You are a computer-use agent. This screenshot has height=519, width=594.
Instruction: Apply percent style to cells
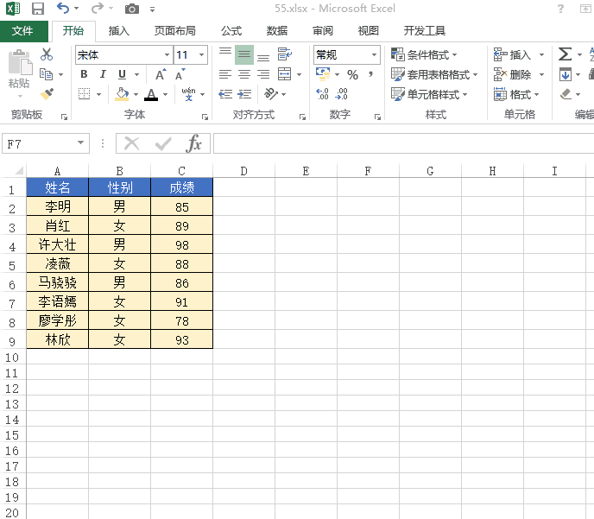coord(352,74)
